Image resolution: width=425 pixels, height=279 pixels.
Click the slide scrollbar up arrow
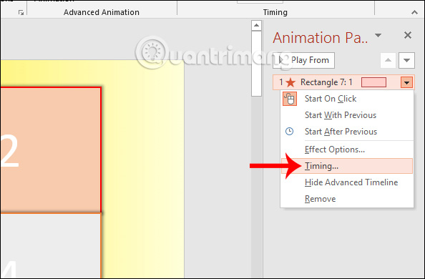click(256, 26)
